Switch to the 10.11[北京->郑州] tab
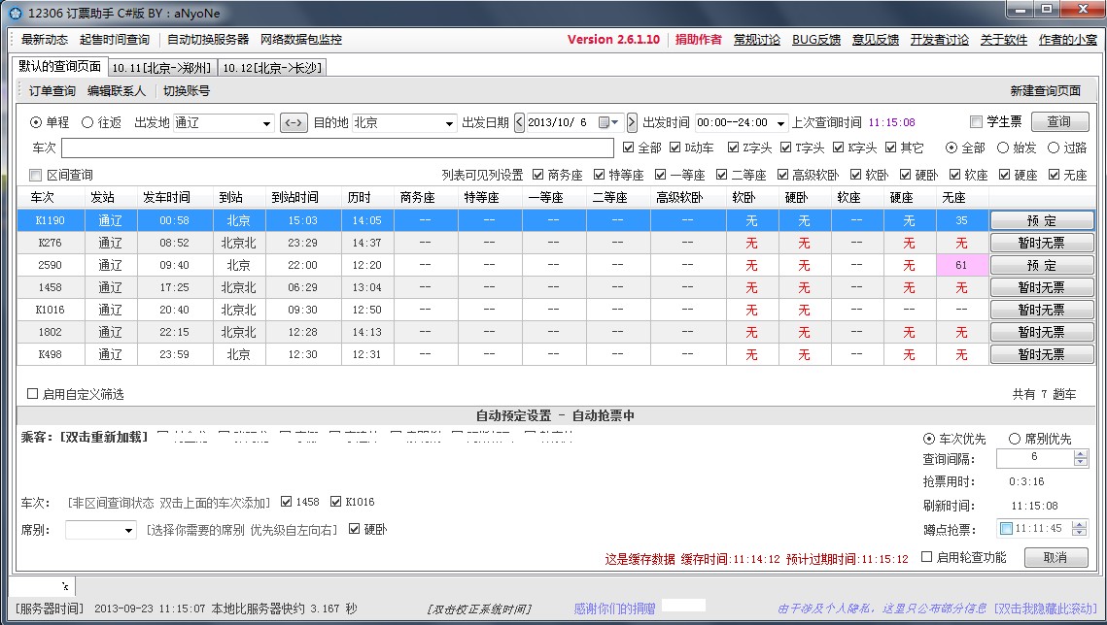Screen dimensions: 1107x625 163,69
